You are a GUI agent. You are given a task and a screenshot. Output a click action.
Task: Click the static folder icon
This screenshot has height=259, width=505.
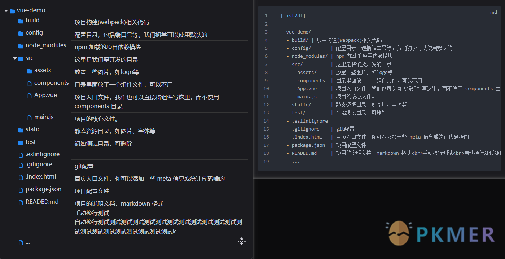[x=21, y=130]
